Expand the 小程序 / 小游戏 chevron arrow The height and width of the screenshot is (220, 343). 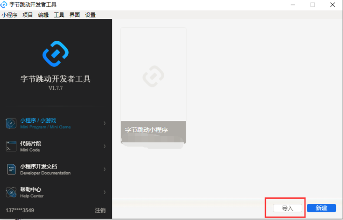pos(104,123)
